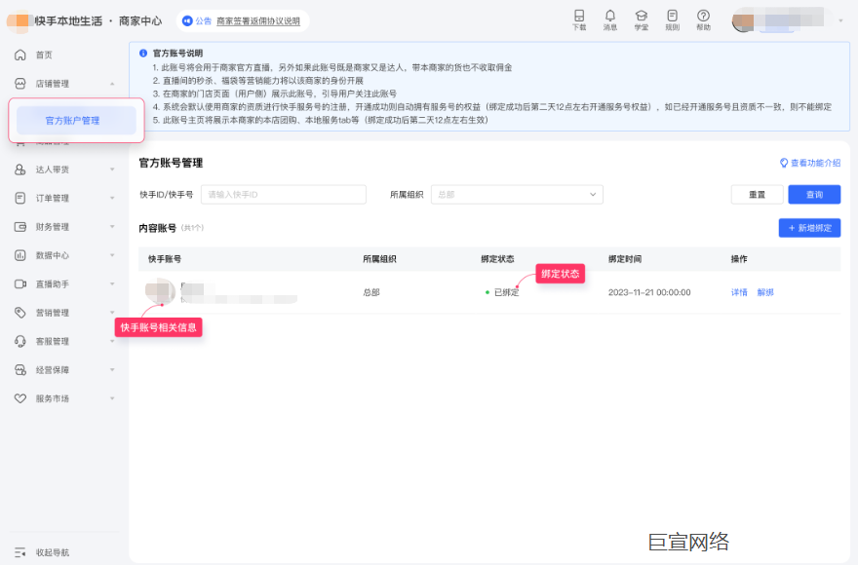Screen dimensions: 858x565
Task: Expand the 经营保障 menu chevron
Action: pos(112,370)
